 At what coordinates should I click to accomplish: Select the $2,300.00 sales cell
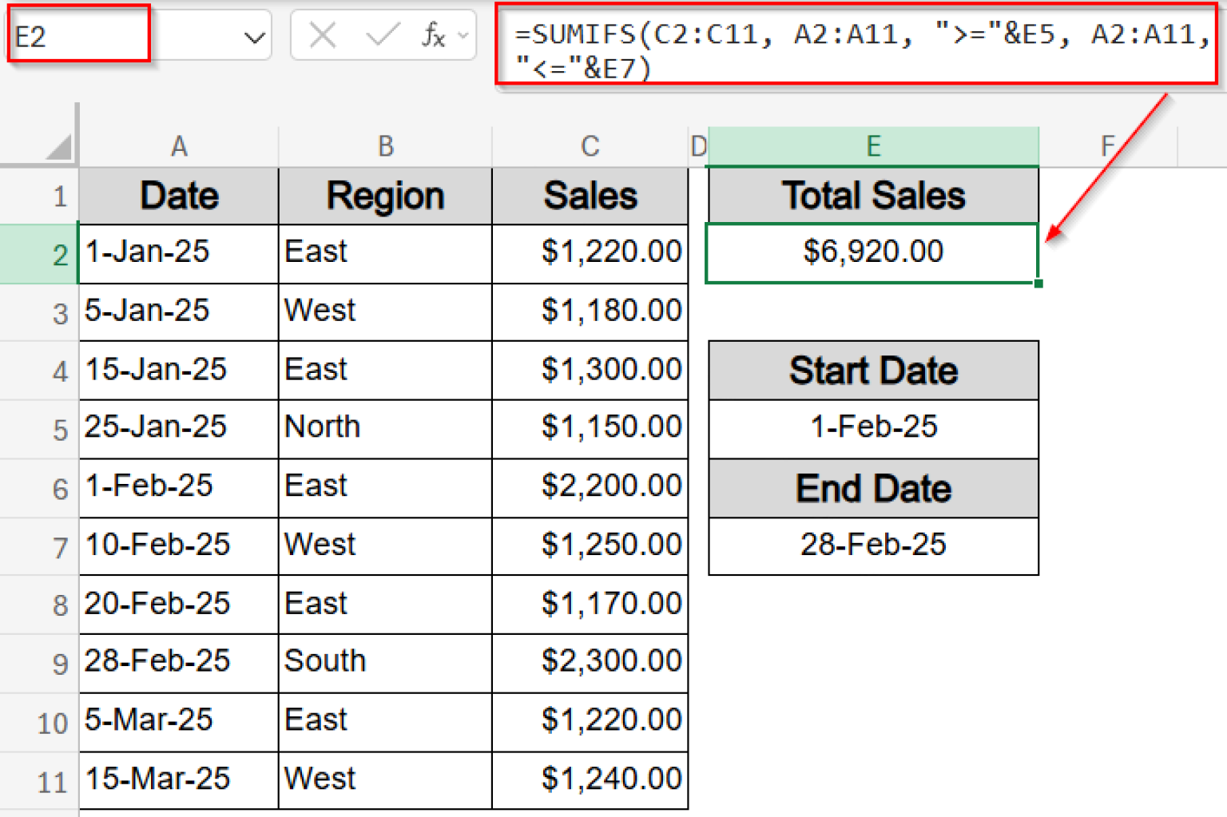(x=590, y=663)
